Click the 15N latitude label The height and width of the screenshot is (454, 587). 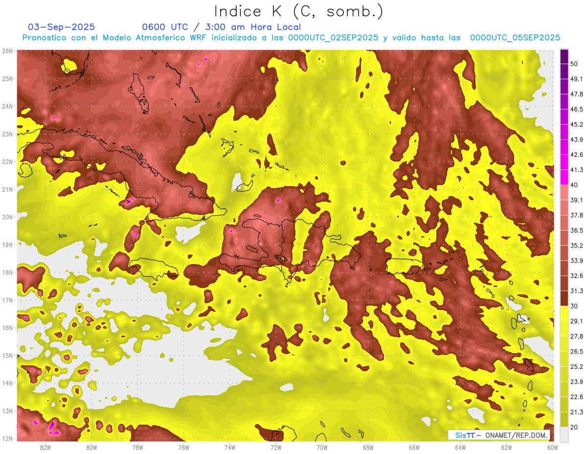click(7, 355)
